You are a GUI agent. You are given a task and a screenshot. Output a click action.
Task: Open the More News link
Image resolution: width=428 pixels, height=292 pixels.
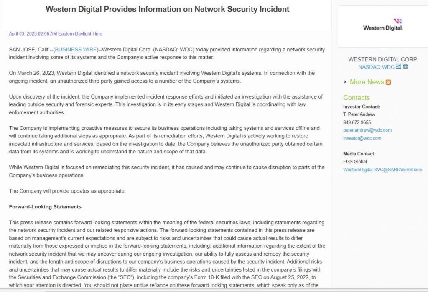point(367,82)
